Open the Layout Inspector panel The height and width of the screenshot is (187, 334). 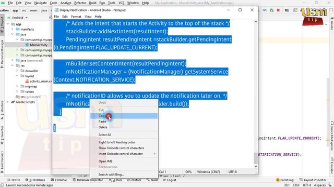(x=313, y=180)
